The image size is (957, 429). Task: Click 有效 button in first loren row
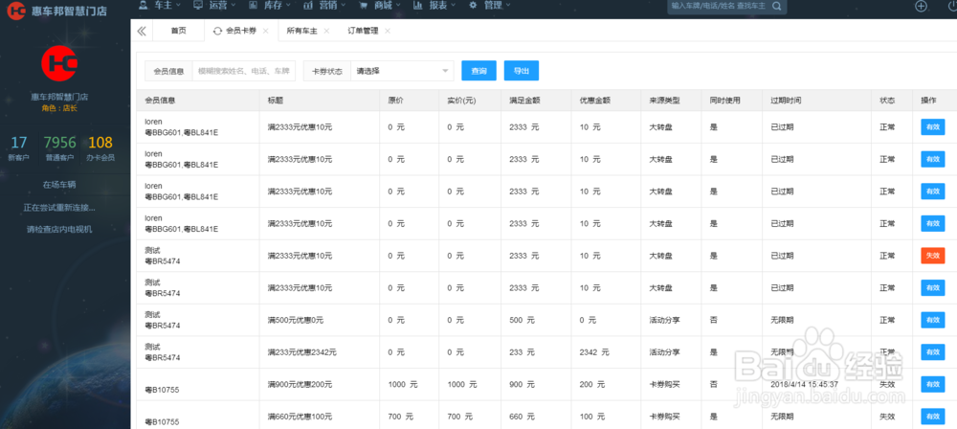[932, 127]
